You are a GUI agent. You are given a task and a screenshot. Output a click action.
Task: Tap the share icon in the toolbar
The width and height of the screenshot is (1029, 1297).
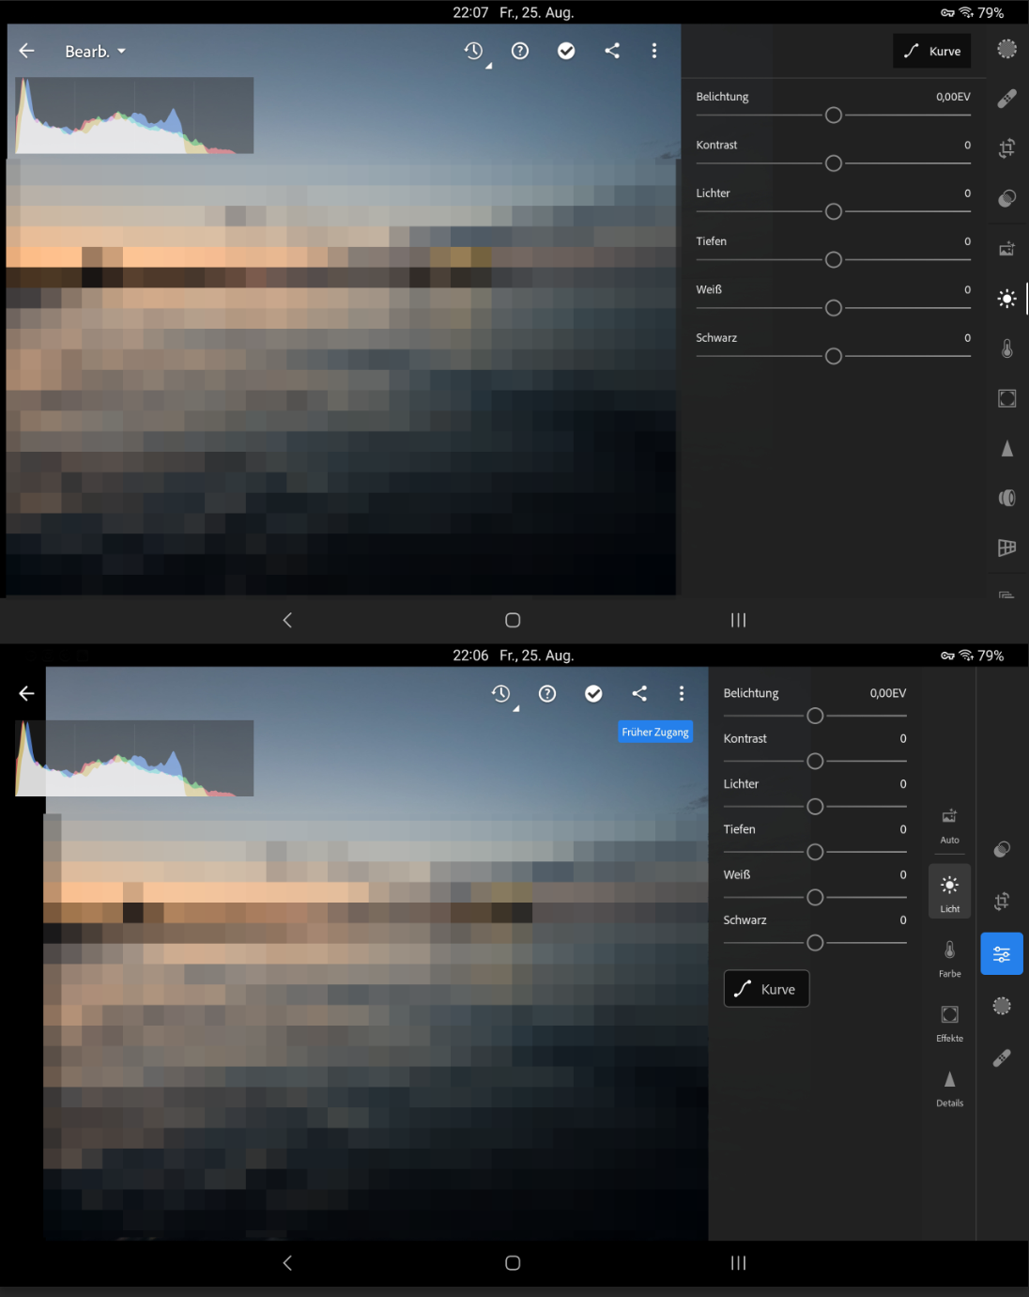click(612, 51)
